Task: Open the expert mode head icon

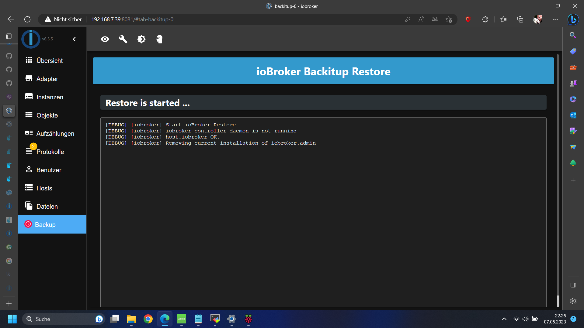Action: coord(159,39)
